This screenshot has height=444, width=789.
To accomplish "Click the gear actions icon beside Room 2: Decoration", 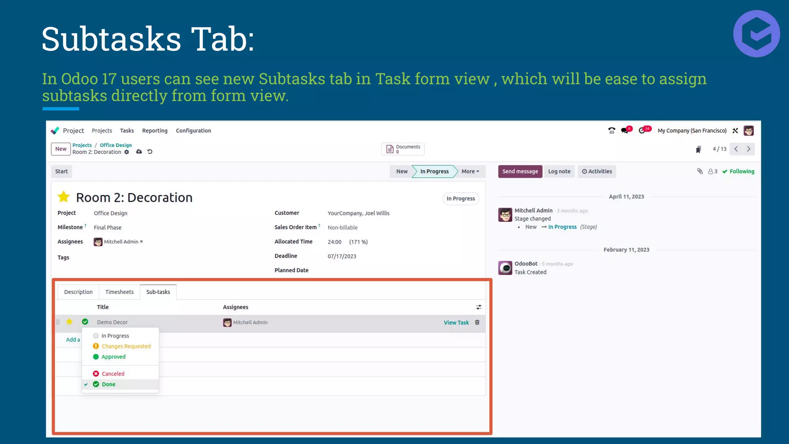I will click(126, 152).
